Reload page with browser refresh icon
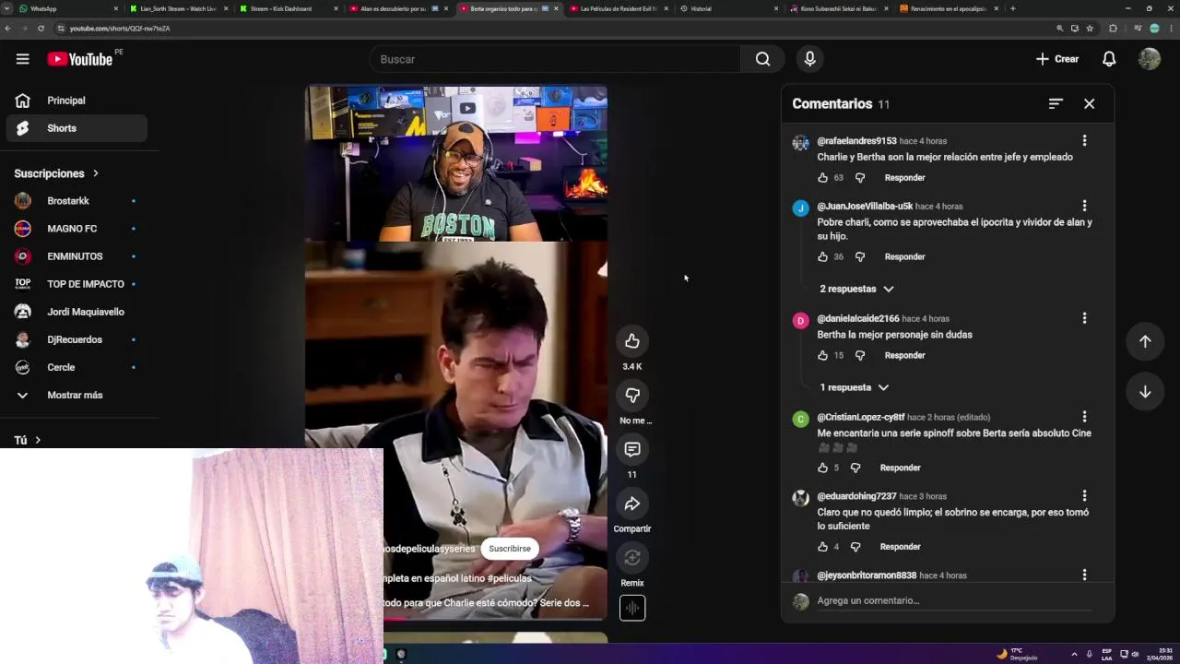The width and height of the screenshot is (1180, 664). click(41, 29)
